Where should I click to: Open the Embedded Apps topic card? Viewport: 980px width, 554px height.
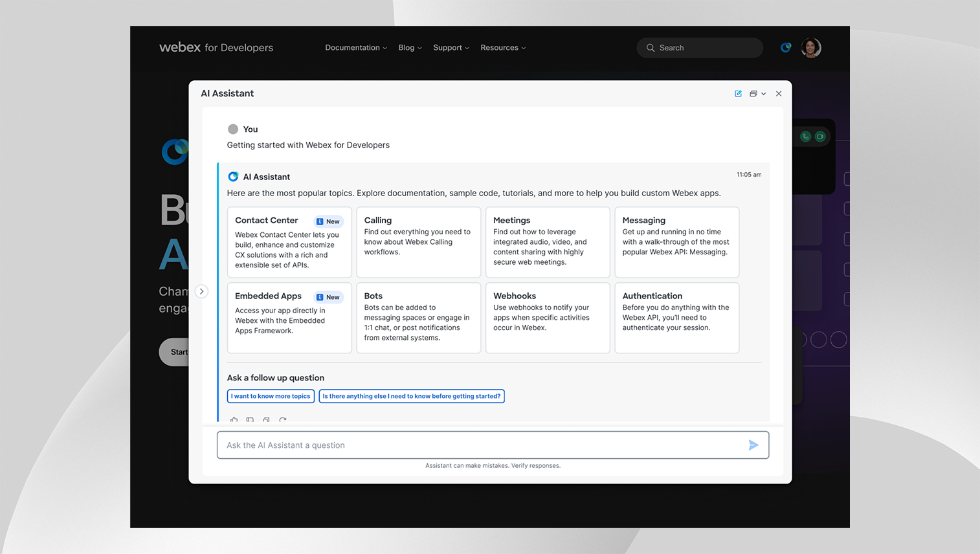tap(289, 318)
